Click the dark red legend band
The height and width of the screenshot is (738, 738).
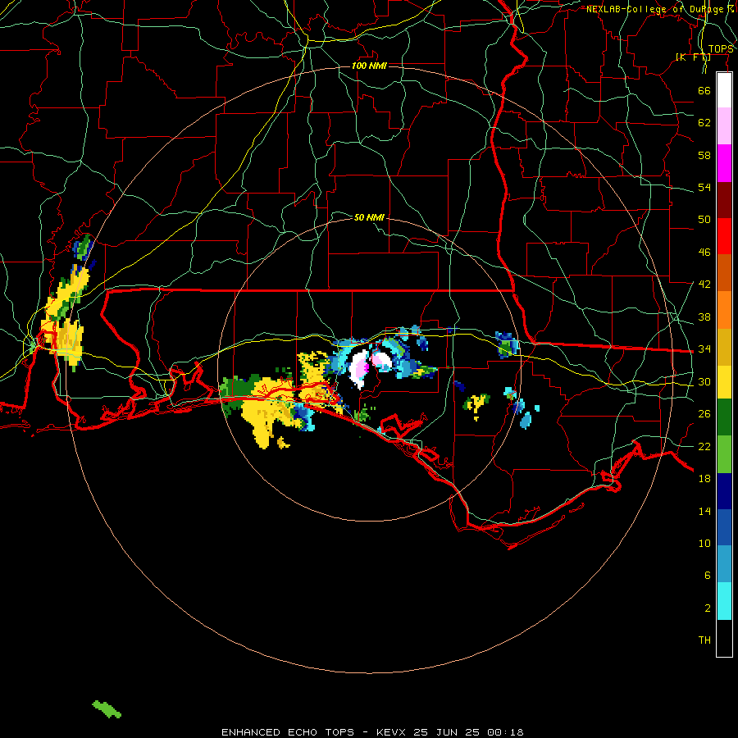coord(724,200)
